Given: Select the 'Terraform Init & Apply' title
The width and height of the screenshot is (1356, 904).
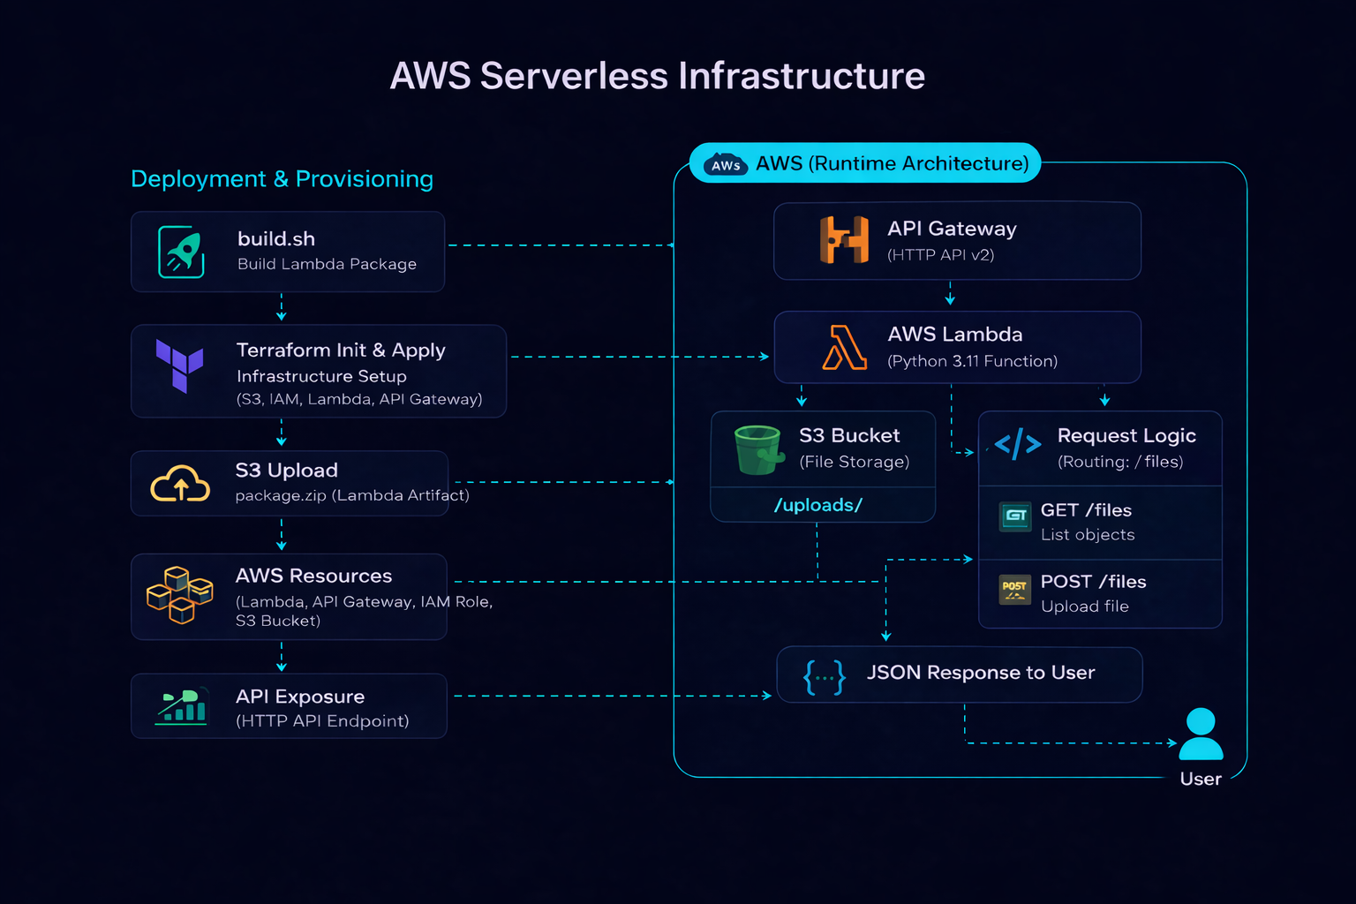Looking at the screenshot, I should [x=341, y=350].
